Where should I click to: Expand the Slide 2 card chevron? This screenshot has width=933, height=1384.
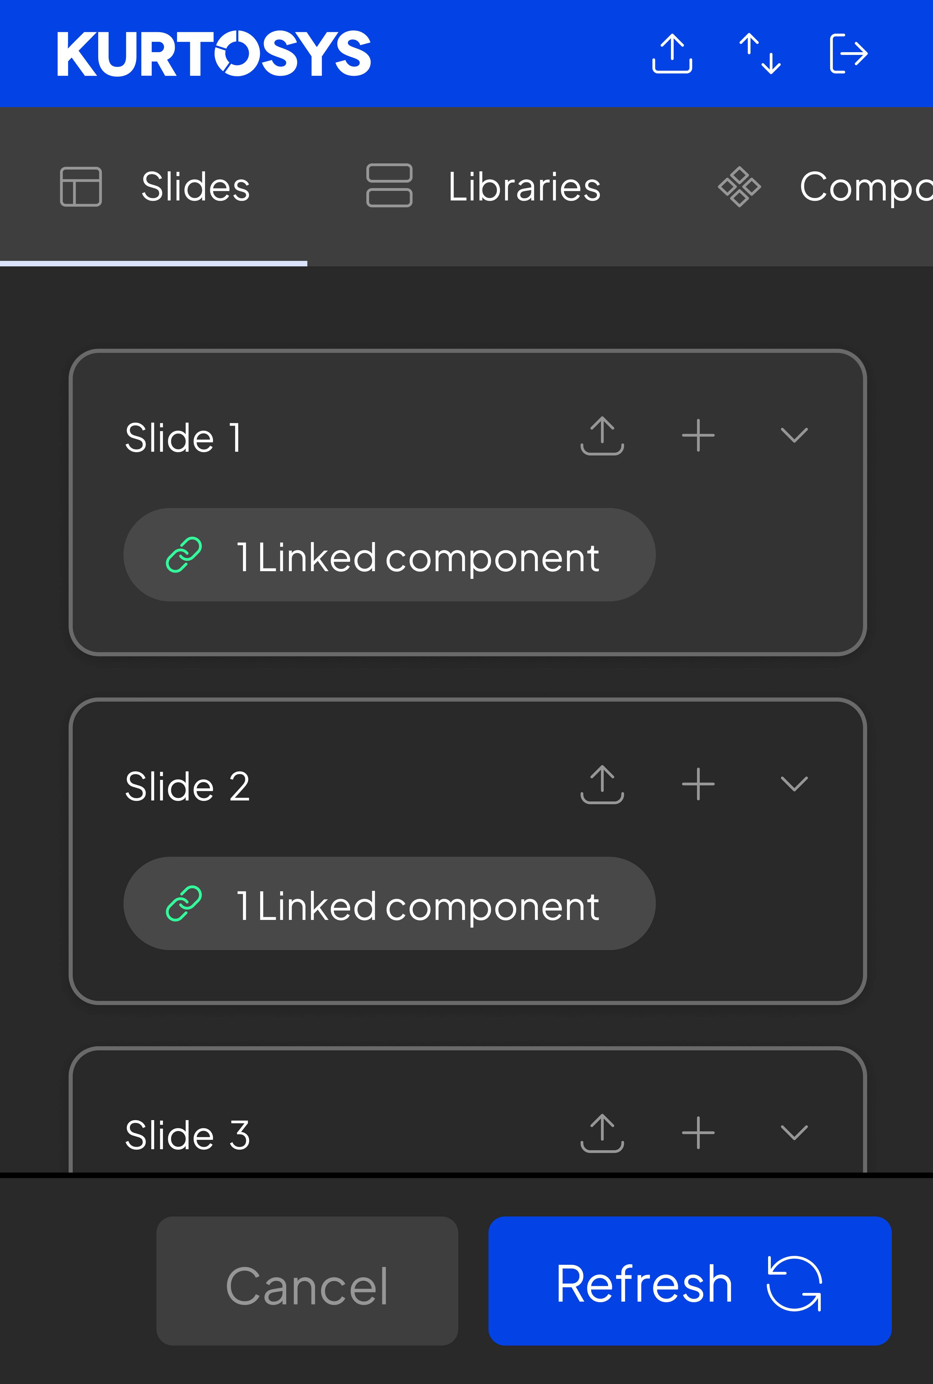pyautogui.click(x=794, y=784)
